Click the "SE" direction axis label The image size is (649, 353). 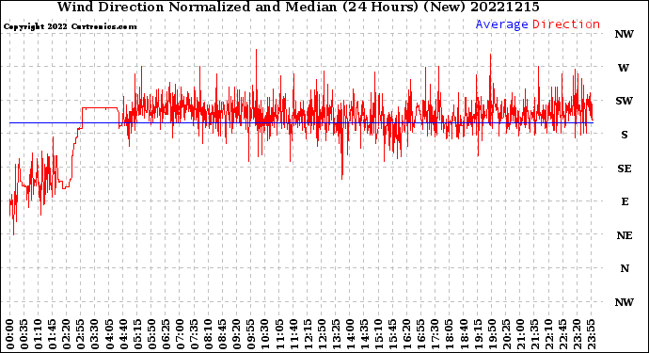(625, 168)
